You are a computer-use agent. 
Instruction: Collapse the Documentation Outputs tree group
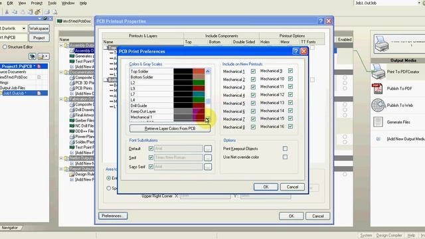tap(61, 72)
